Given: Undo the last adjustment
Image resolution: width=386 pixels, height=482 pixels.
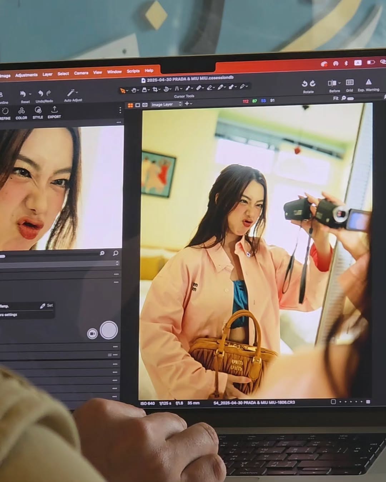Looking at the screenshot, I should coord(41,93).
